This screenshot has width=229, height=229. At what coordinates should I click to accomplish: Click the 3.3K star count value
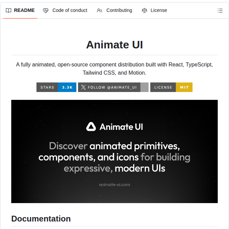67,87
